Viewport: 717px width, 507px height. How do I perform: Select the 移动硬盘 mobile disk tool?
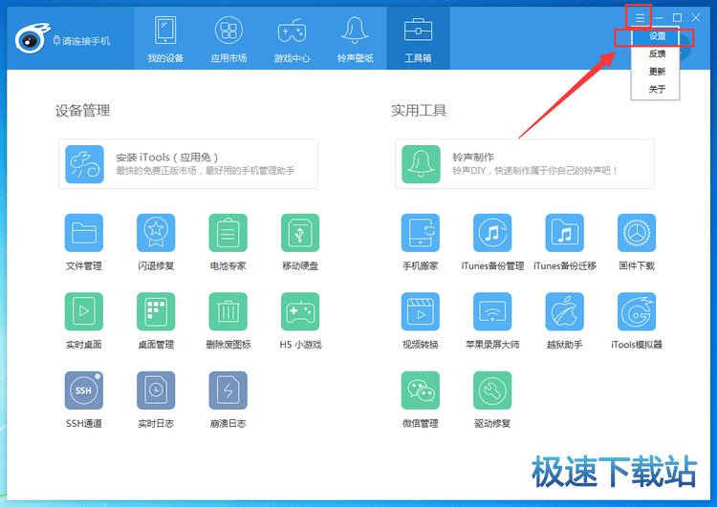[x=300, y=232]
